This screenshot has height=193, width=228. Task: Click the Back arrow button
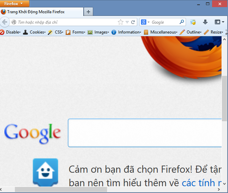(x=5, y=22)
